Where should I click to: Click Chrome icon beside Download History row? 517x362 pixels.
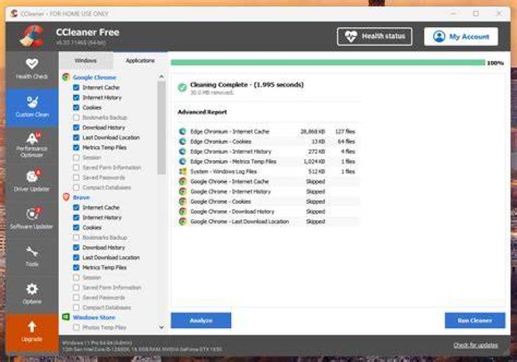point(182,211)
